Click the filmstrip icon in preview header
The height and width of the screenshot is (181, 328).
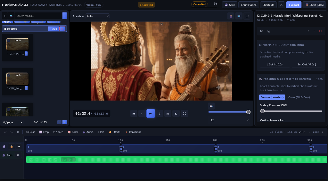coord(231,16)
